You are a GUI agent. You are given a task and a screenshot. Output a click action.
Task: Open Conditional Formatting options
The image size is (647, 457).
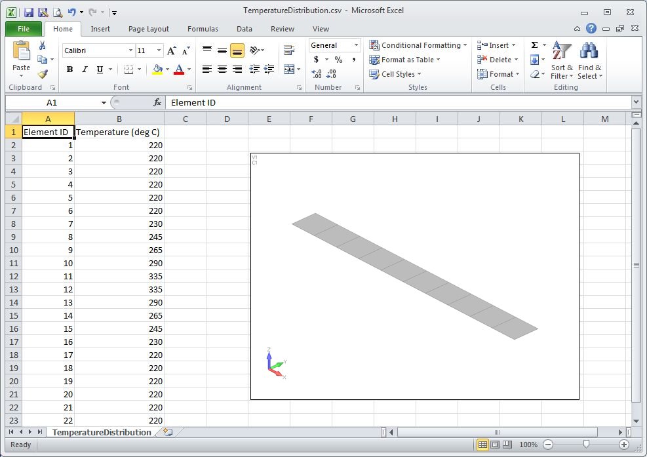point(416,45)
